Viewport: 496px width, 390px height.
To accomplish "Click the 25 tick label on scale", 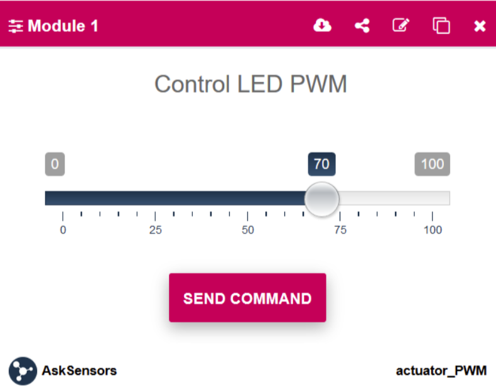I will [x=155, y=230].
